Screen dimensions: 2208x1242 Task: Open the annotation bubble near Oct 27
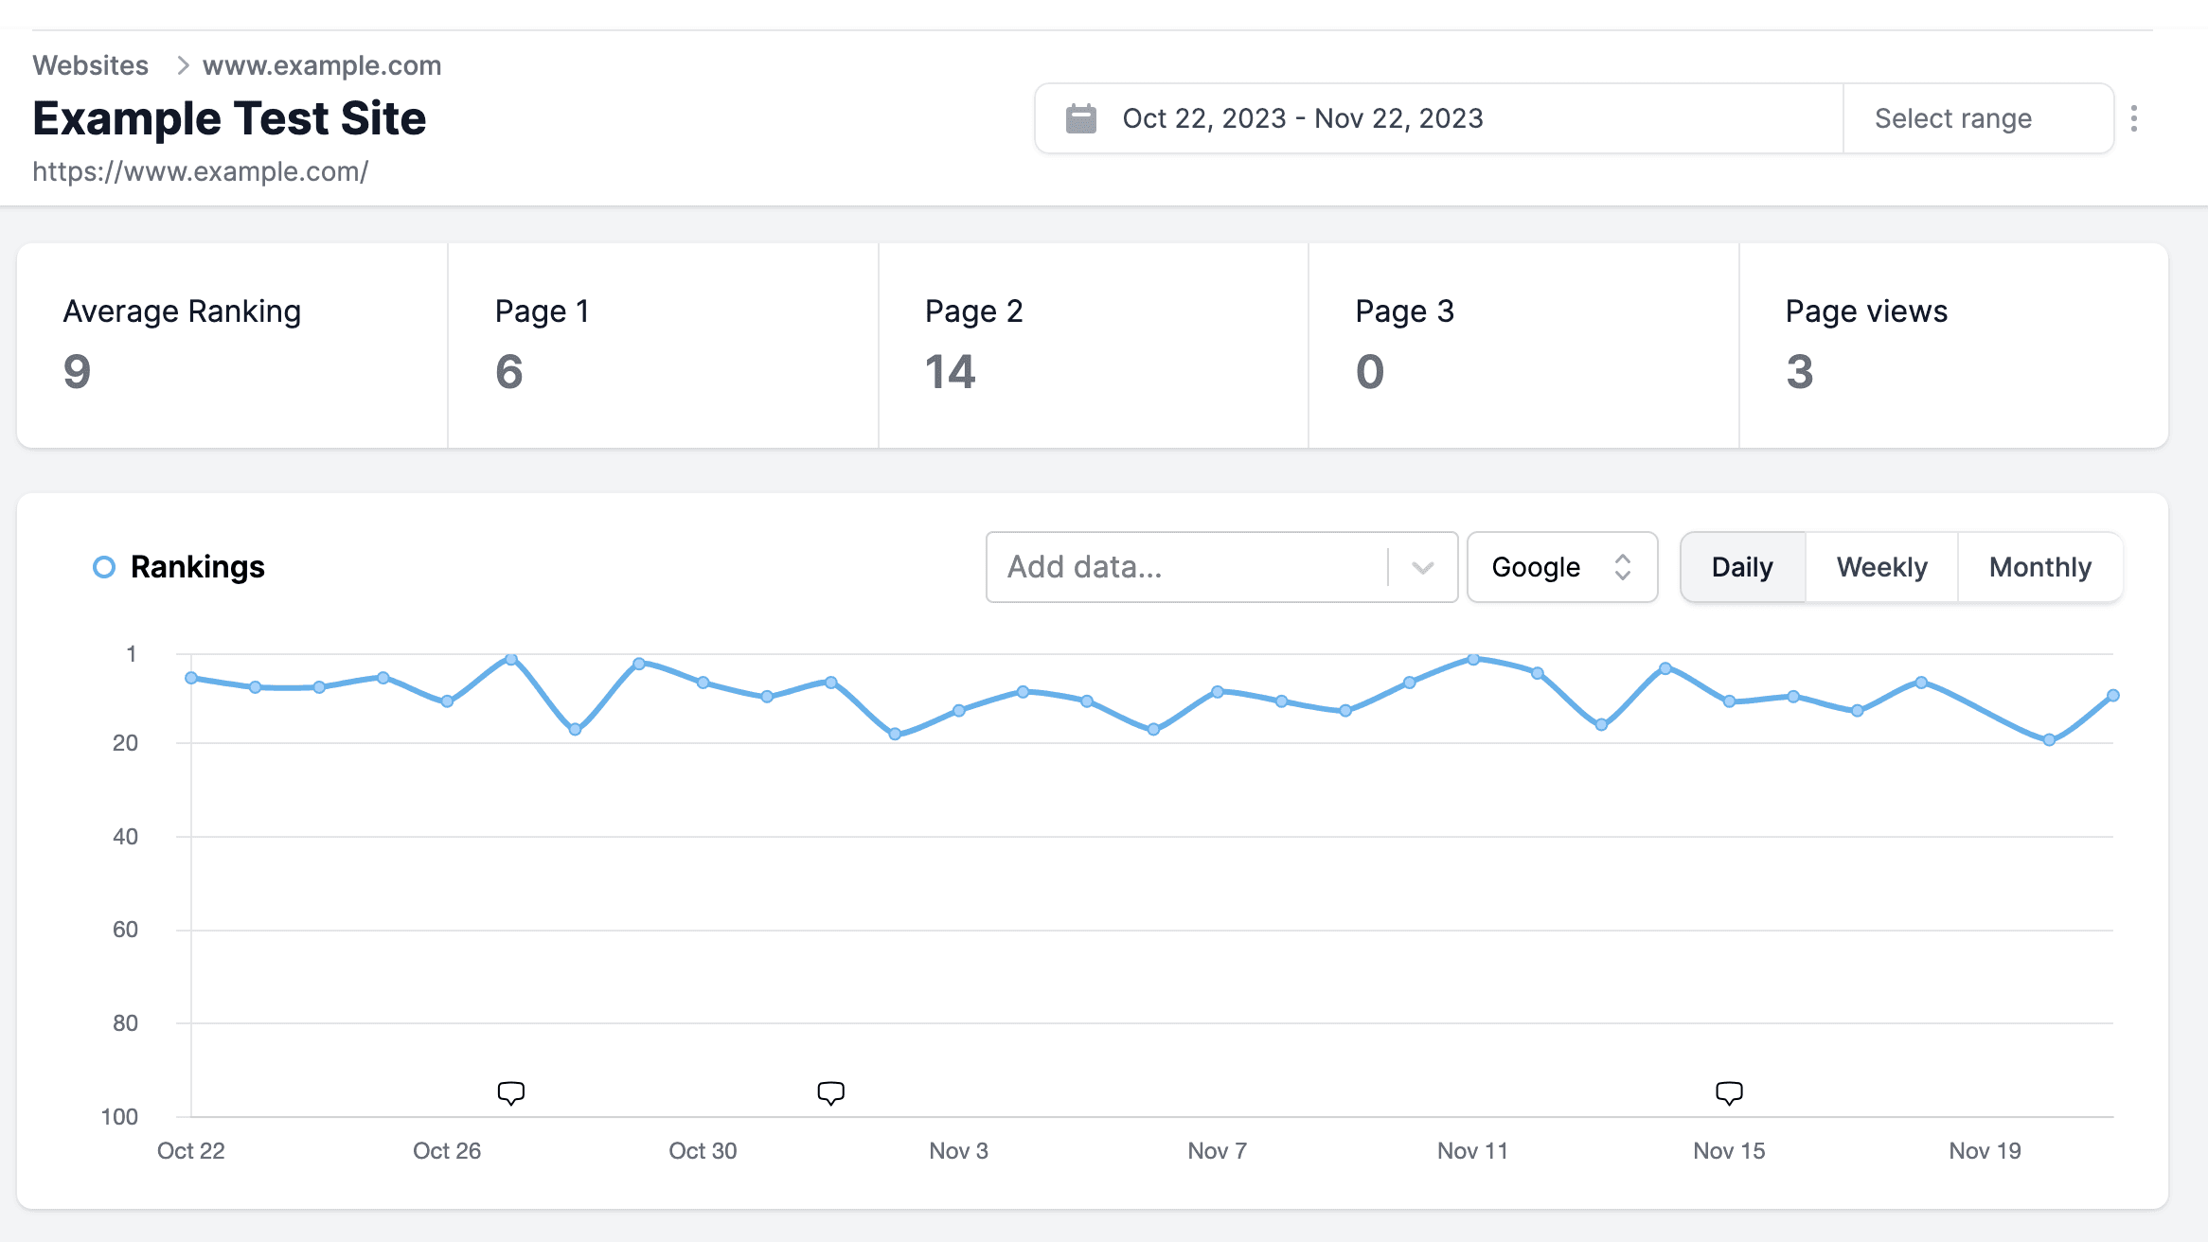coord(510,1092)
